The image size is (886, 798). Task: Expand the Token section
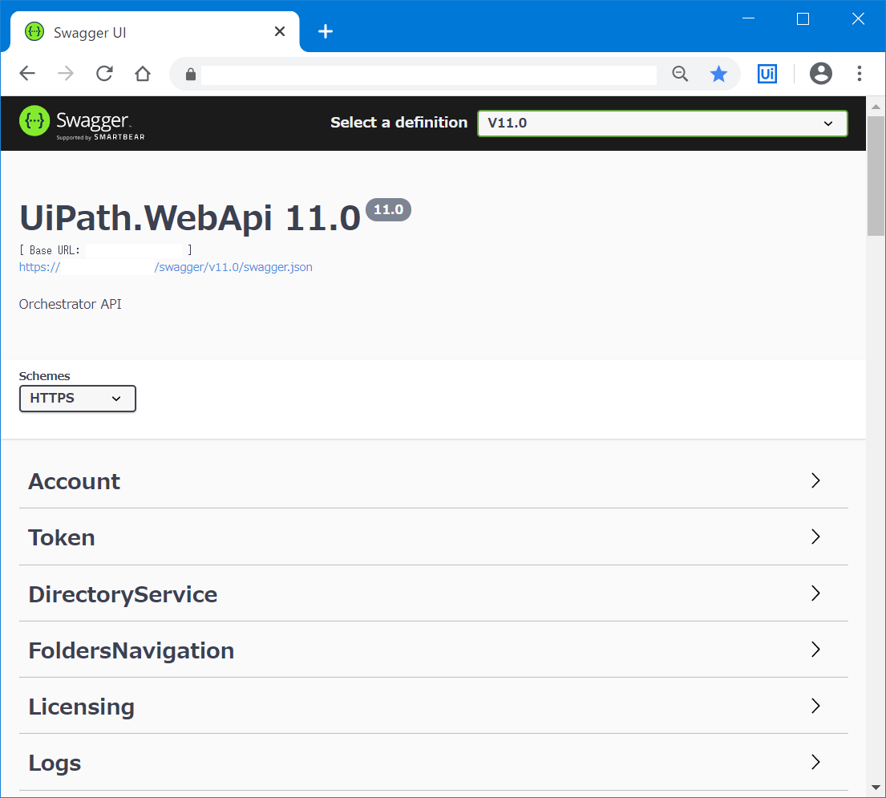[434, 537]
